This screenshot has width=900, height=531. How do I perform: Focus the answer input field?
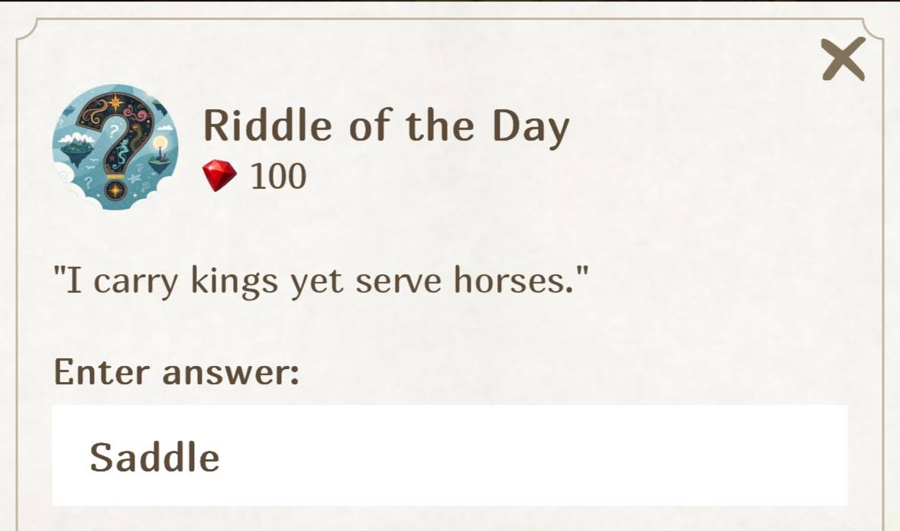click(449, 456)
